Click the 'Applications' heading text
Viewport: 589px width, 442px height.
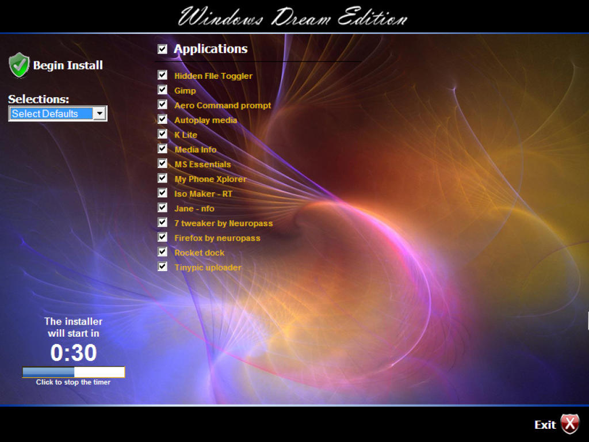(211, 49)
